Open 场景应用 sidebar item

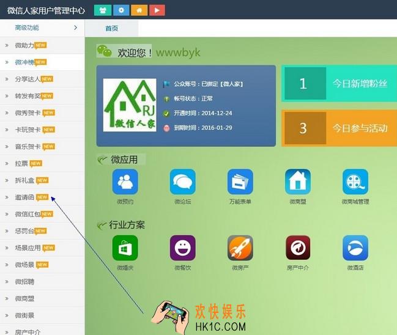[42, 248]
